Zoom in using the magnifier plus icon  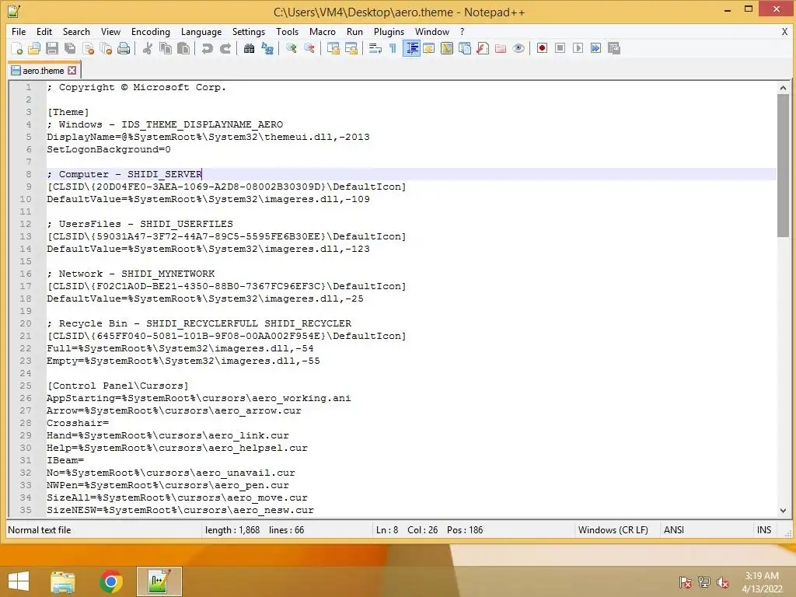pyautogui.click(x=292, y=48)
